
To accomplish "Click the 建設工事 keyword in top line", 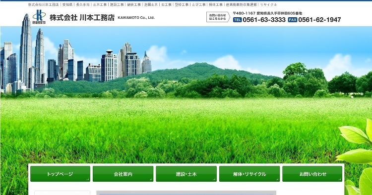I will 117,5.
